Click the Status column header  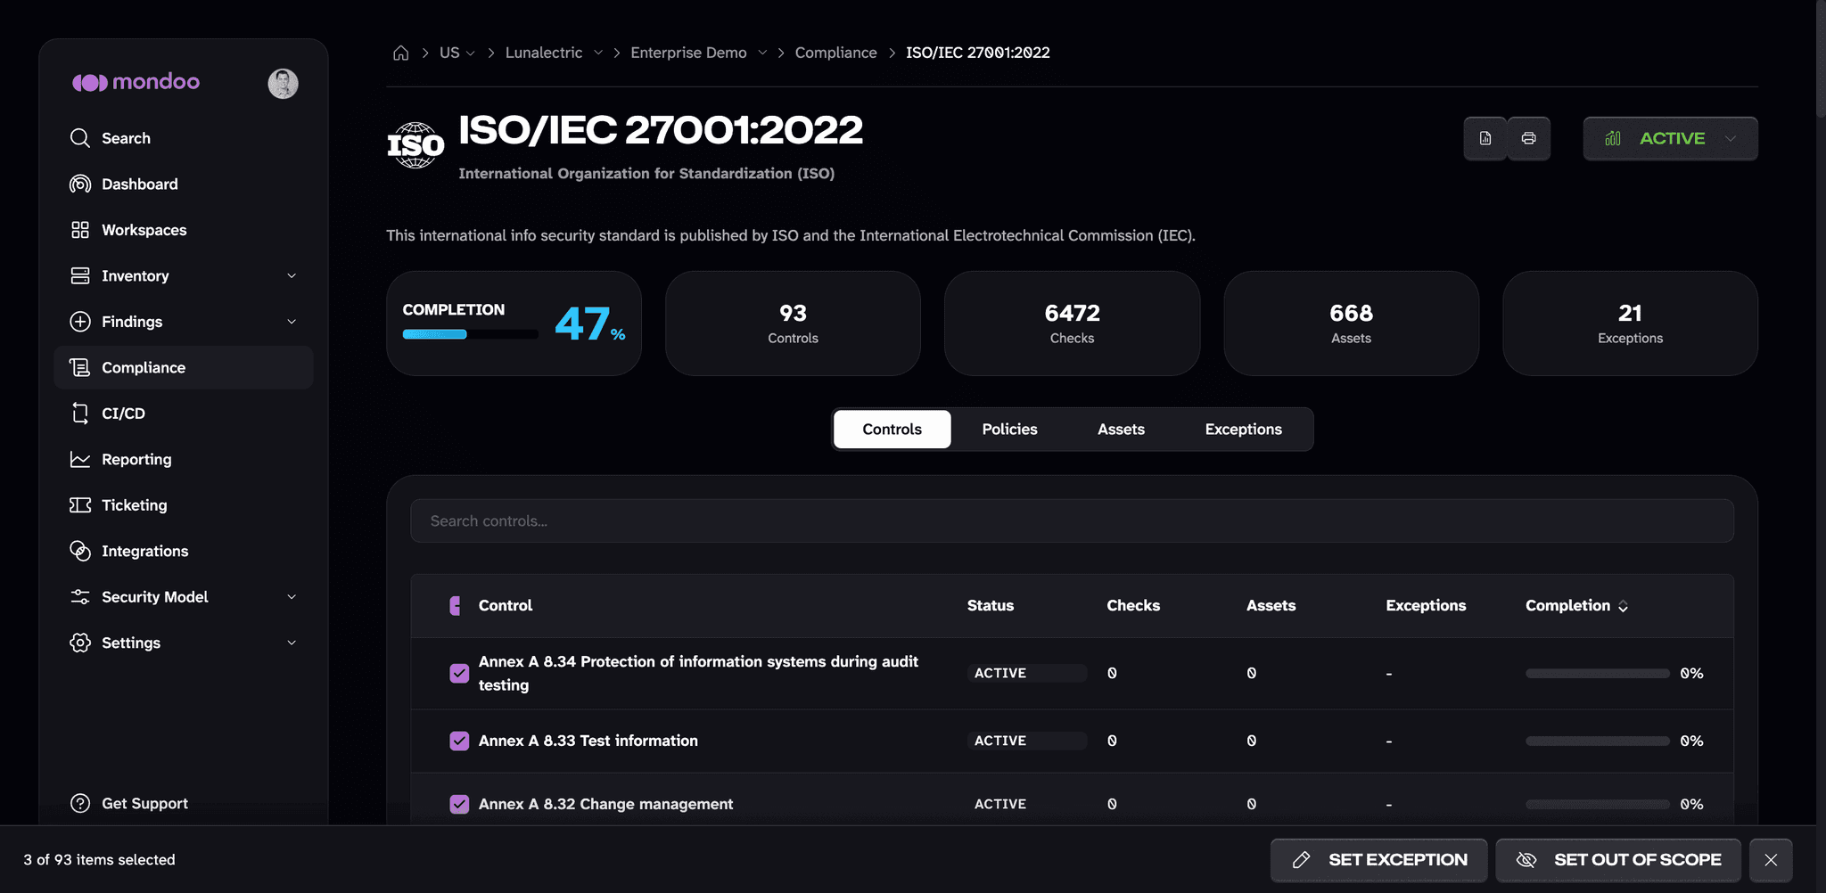(x=990, y=606)
